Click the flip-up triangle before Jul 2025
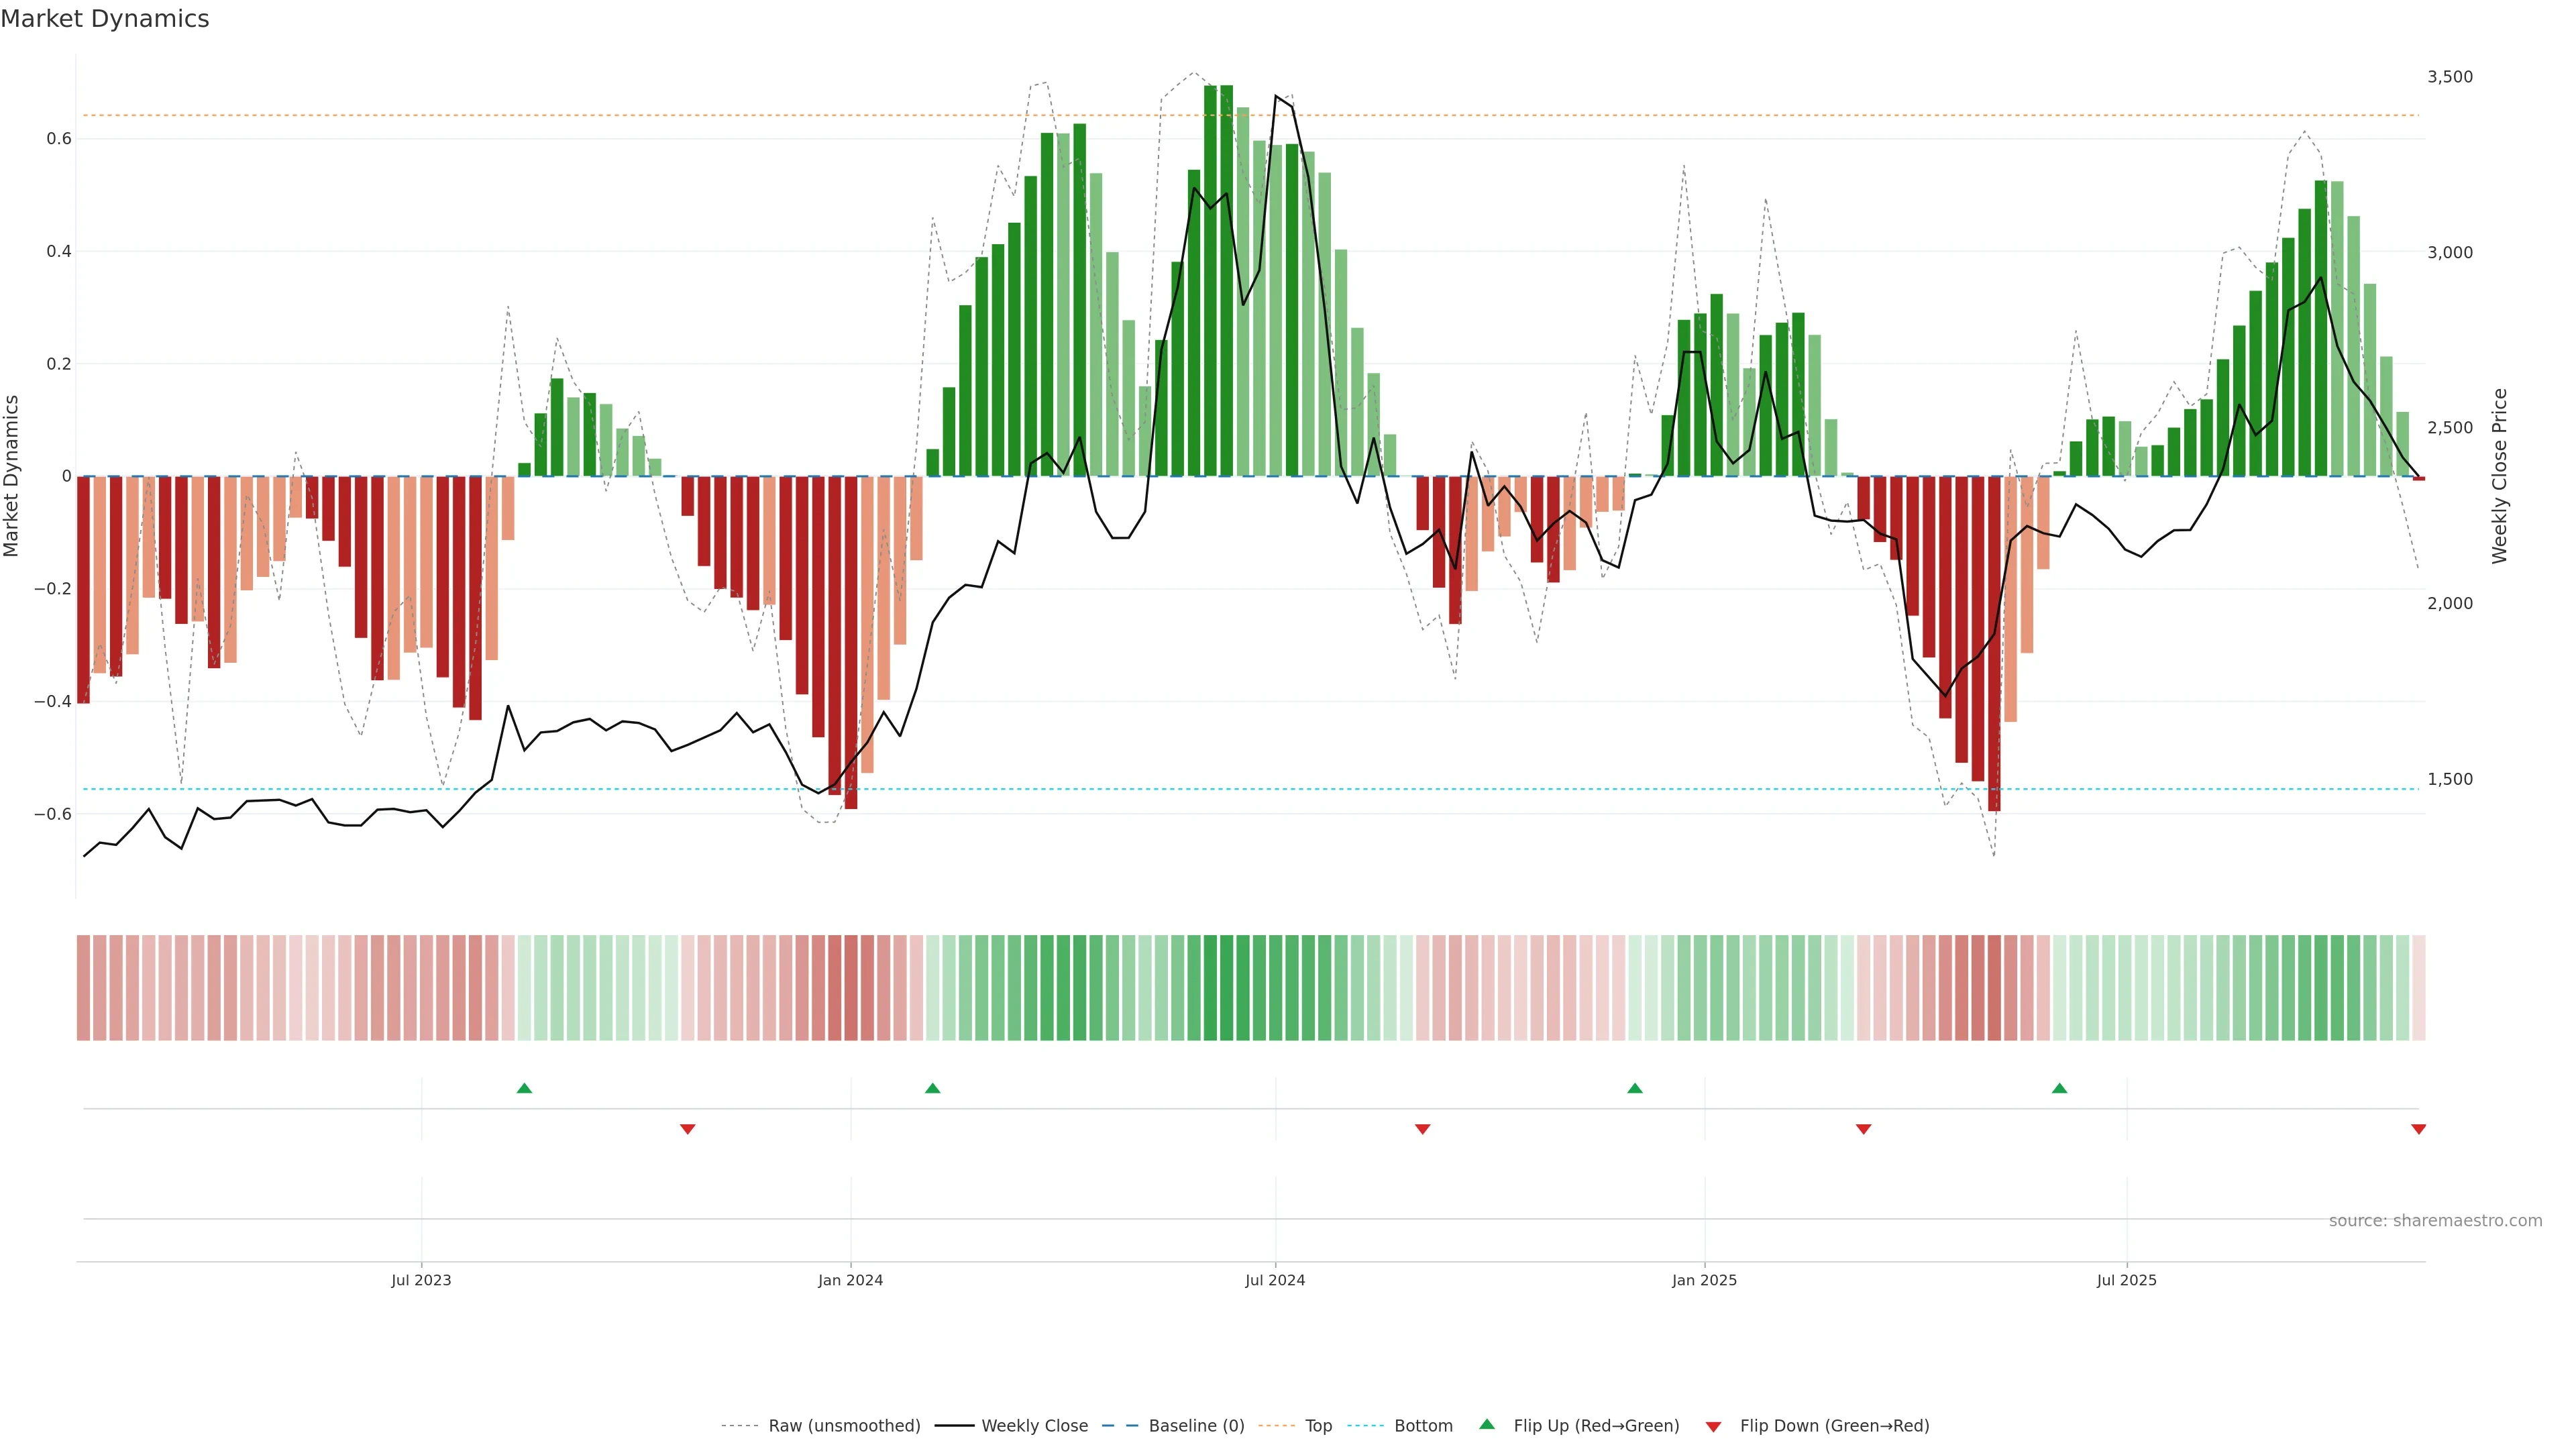The image size is (2576, 1449). pos(2059,1088)
